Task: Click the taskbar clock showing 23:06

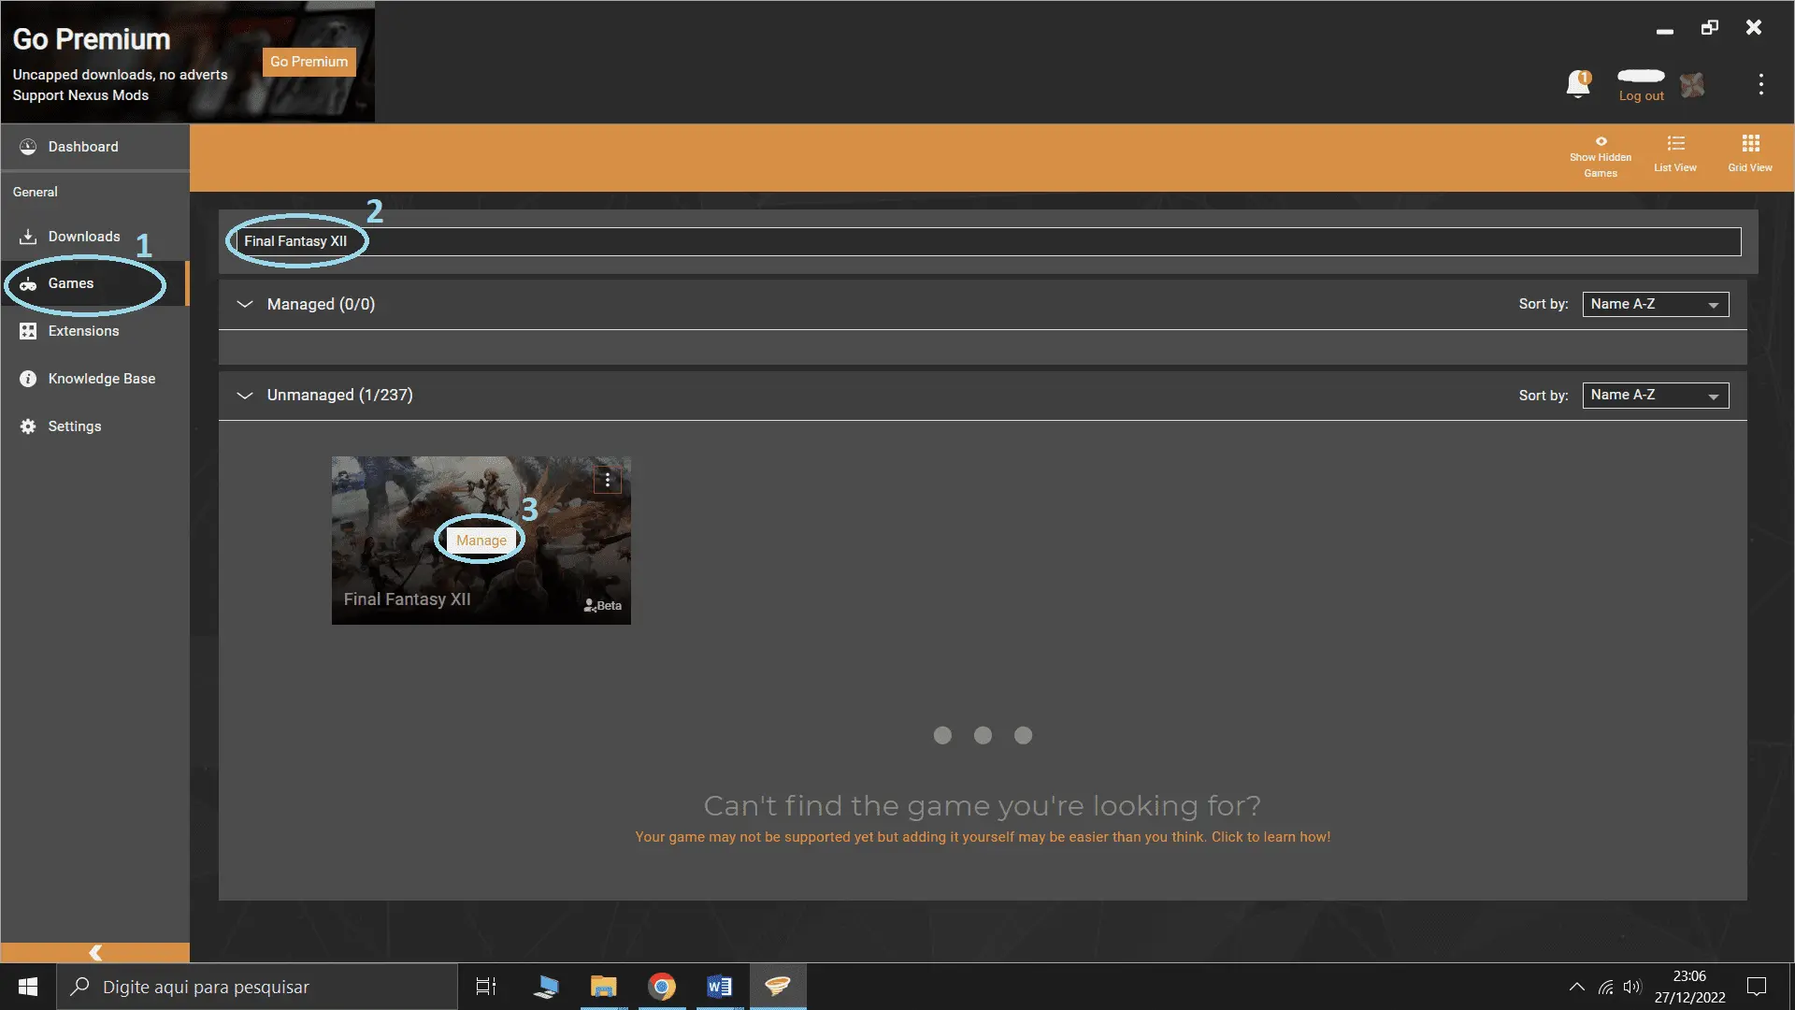Action: pyautogui.click(x=1689, y=987)
